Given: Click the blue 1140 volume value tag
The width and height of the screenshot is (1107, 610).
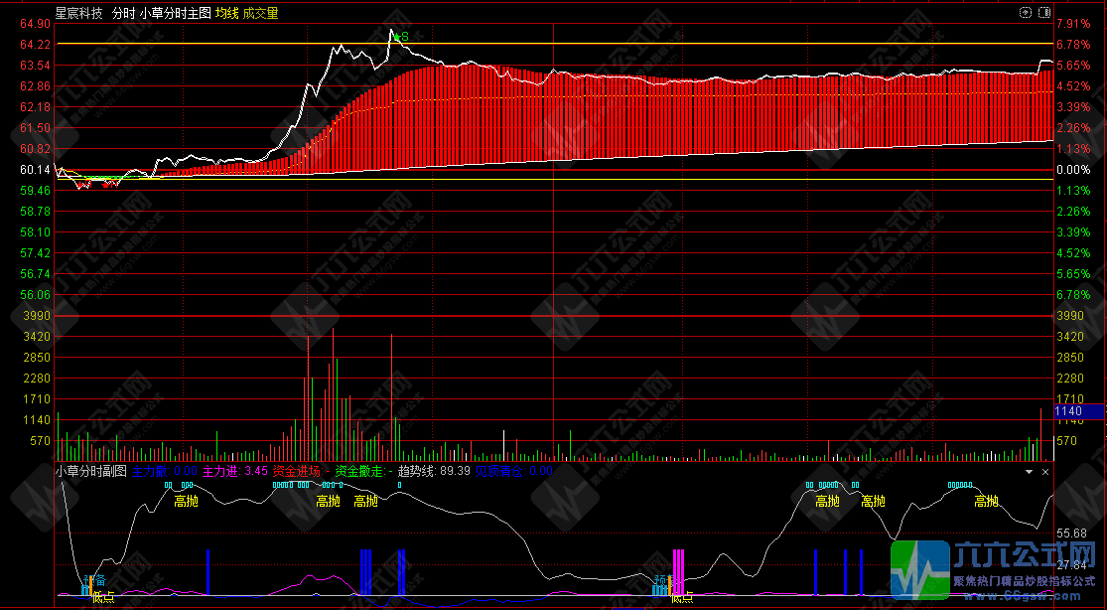Looking at the screenshot, I should coord(1077,411).
